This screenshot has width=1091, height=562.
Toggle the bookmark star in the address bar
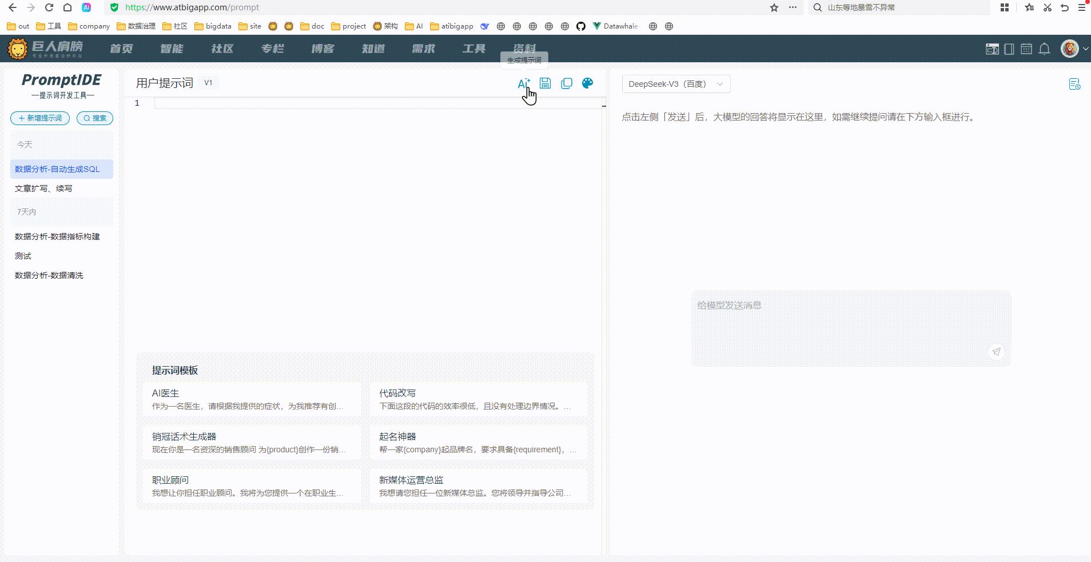click(x=773, y=7)
